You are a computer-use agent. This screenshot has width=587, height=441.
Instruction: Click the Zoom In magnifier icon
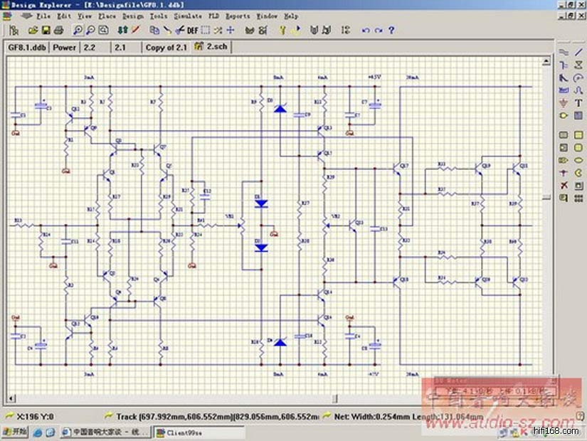pos(77,31)
